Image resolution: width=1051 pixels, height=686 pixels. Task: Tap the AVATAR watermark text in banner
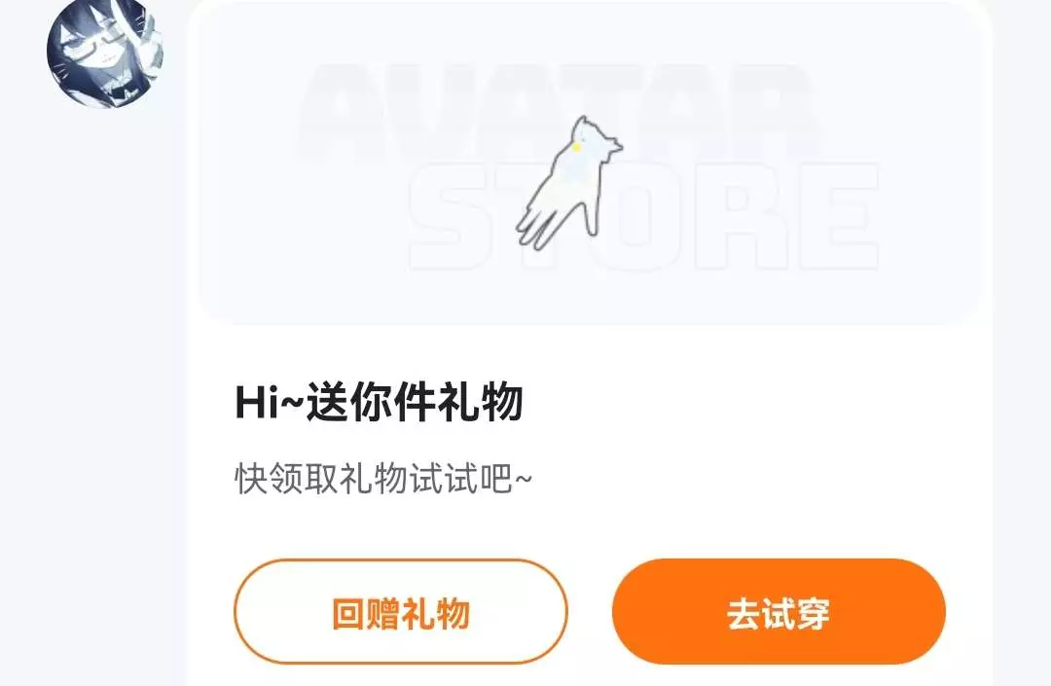pyautogui.click(x=557, y=111)
